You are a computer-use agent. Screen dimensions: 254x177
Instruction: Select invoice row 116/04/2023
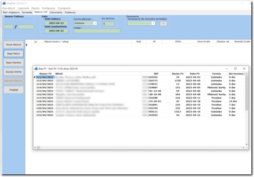point(139,94)
